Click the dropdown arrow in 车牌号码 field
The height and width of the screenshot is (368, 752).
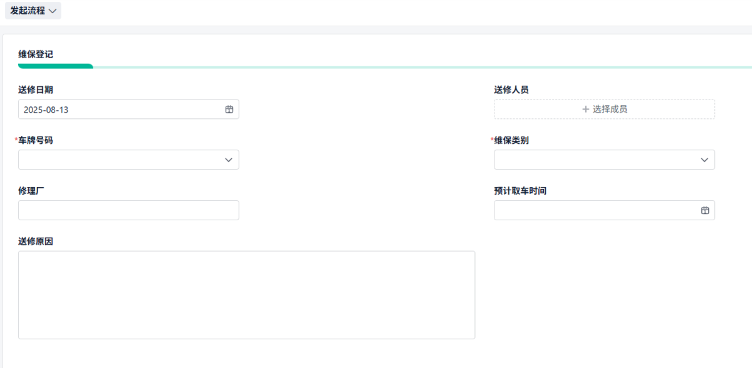coord(228,160)
